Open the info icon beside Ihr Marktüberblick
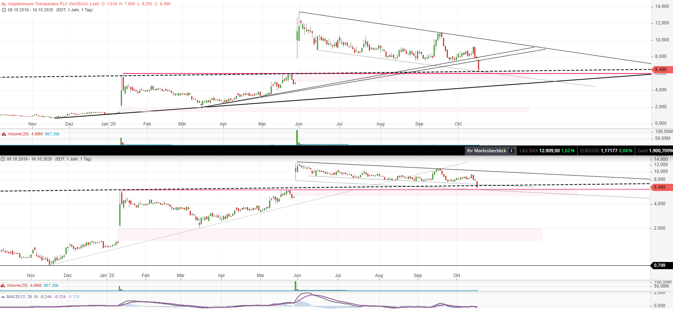 pos(511,151)
